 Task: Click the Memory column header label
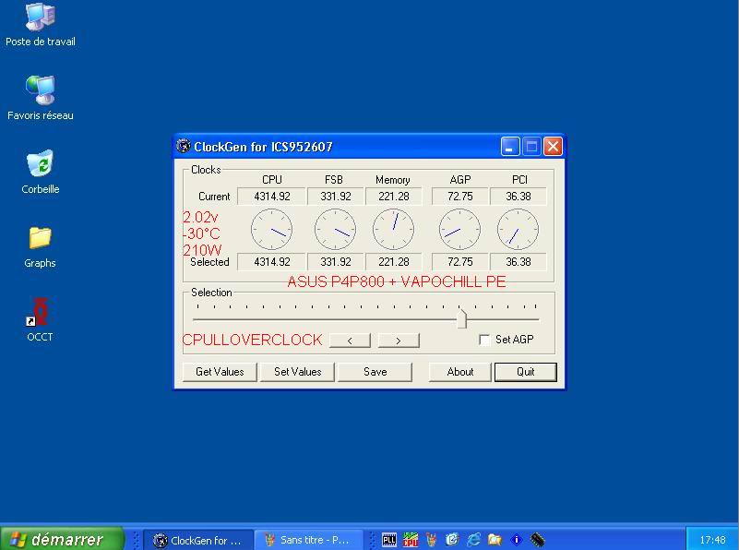click(393, 180)
